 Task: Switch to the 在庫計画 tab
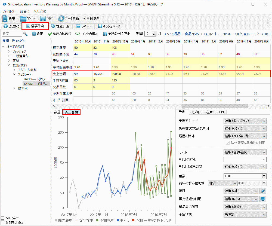pos(60,26)
